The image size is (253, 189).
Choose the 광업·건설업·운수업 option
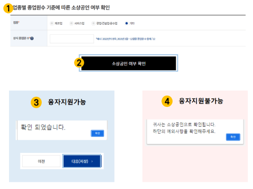point(93,23)
